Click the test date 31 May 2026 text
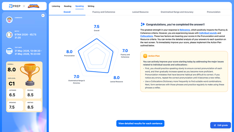Viewport: 234px width, 132px height. click(x=28, y=52)
